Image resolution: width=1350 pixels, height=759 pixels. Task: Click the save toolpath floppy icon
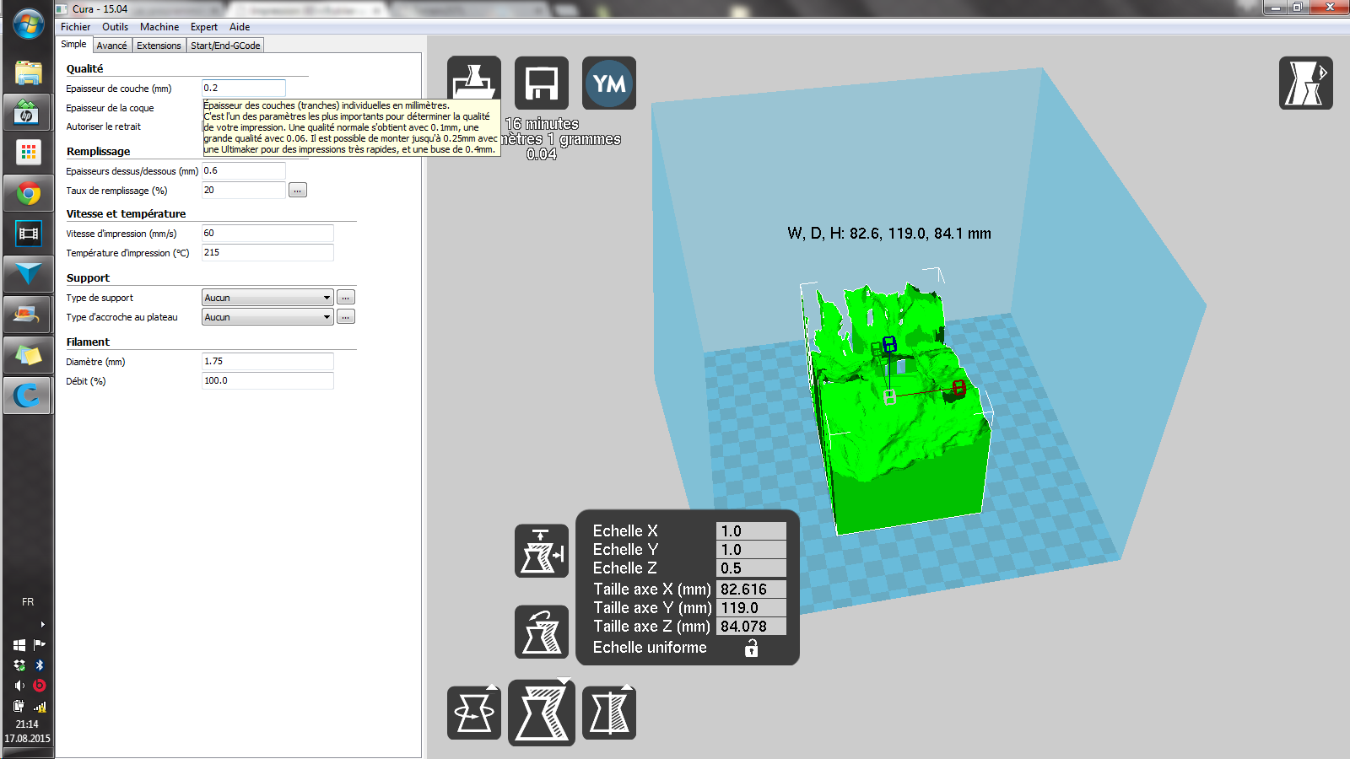pos(541,83)
